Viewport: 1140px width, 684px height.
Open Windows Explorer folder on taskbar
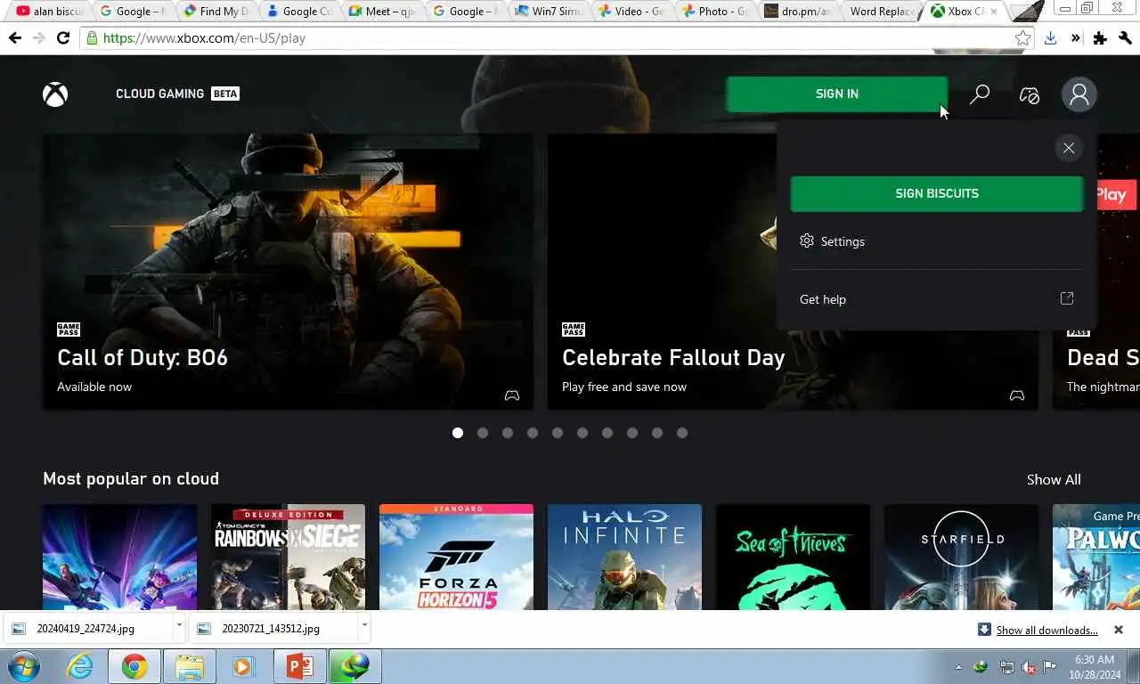click(x=190, y=666)
